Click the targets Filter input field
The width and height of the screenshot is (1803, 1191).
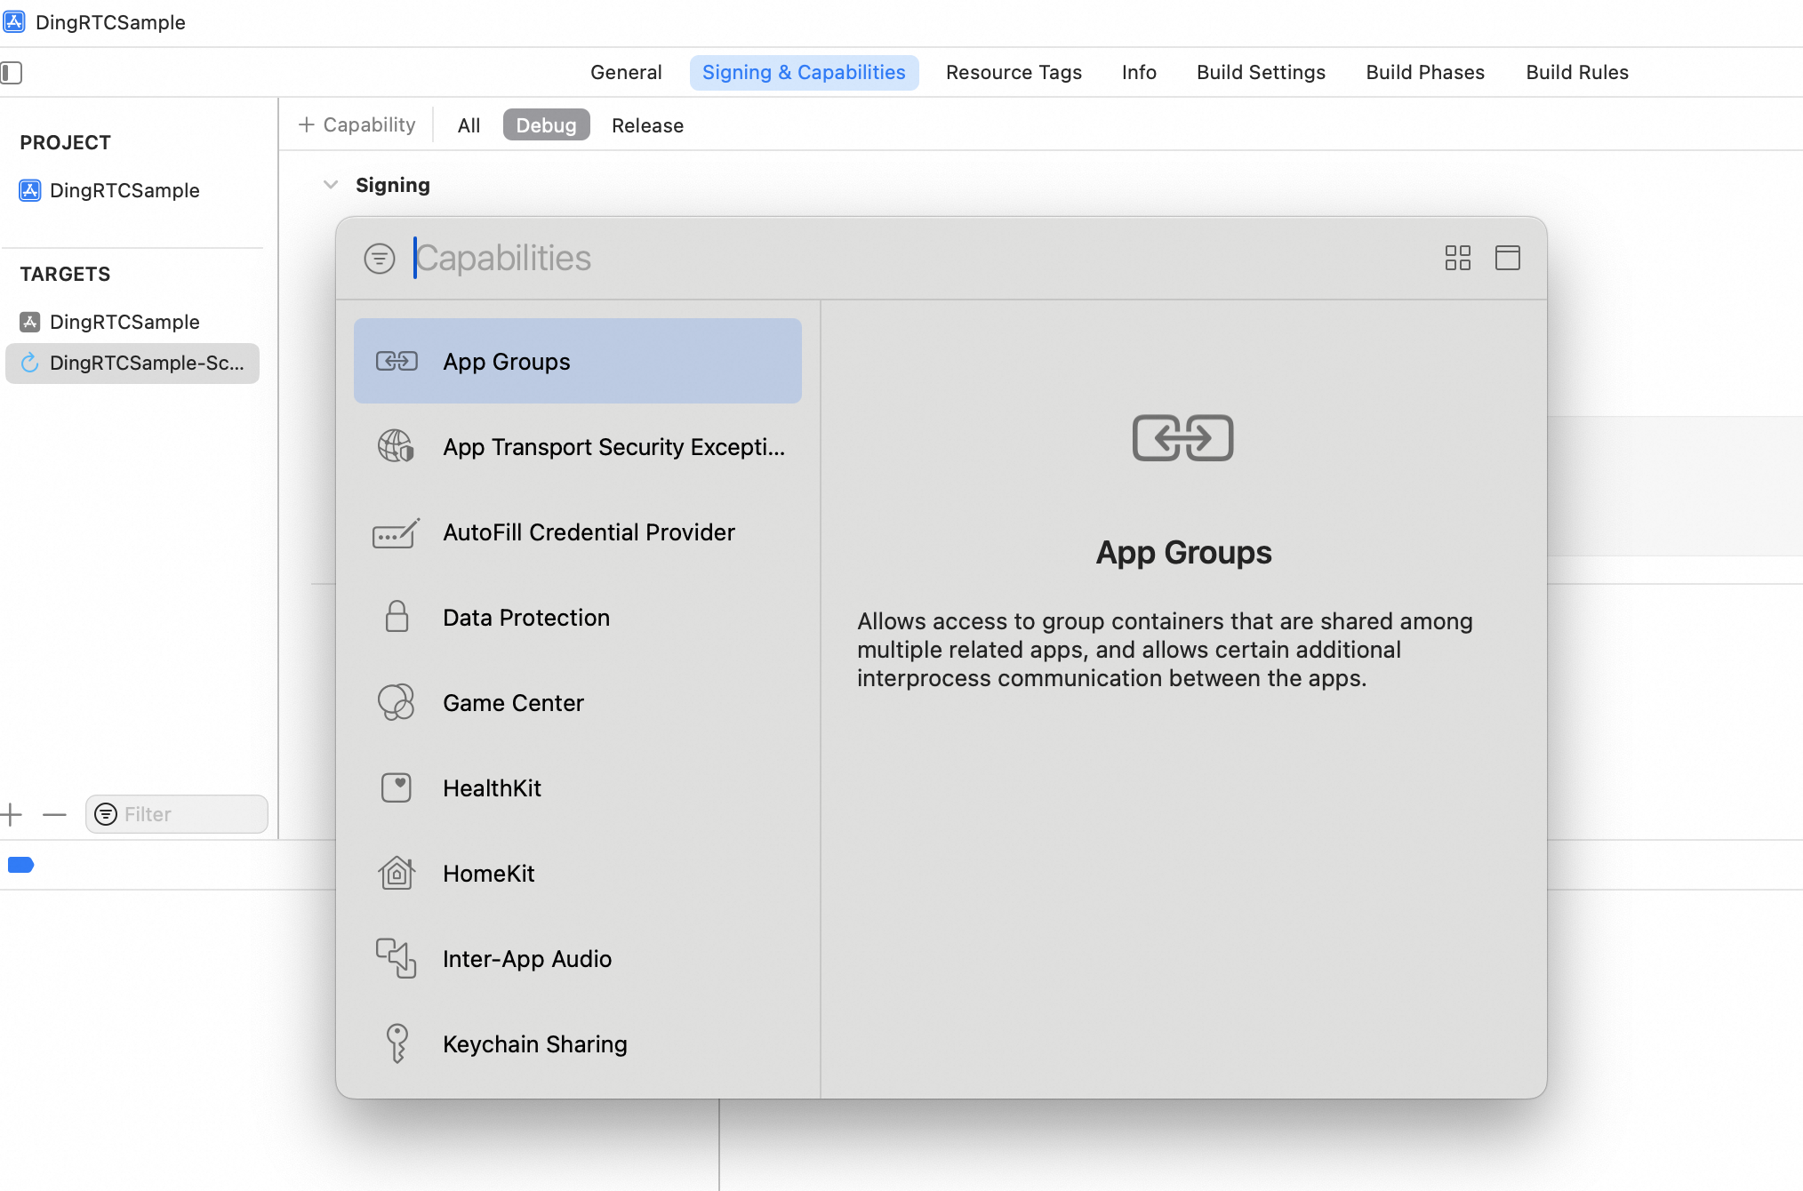pos(176,814)
